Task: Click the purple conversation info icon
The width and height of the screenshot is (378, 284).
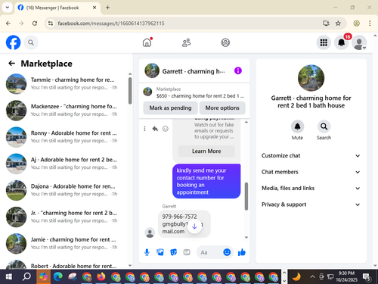Action: pyautogui.click(x=238, y=70)
